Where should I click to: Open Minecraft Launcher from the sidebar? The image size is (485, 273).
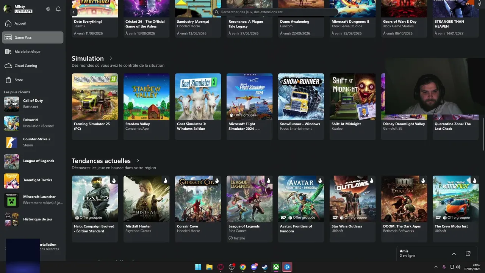click(33, 200)
